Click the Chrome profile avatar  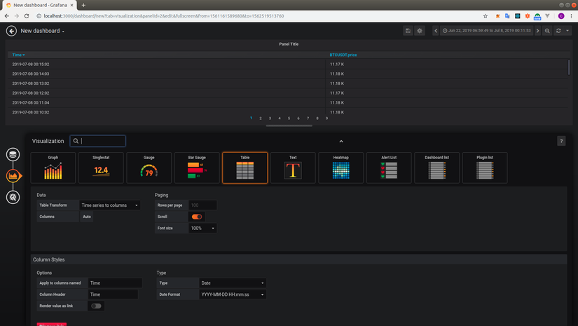point(561,16)
